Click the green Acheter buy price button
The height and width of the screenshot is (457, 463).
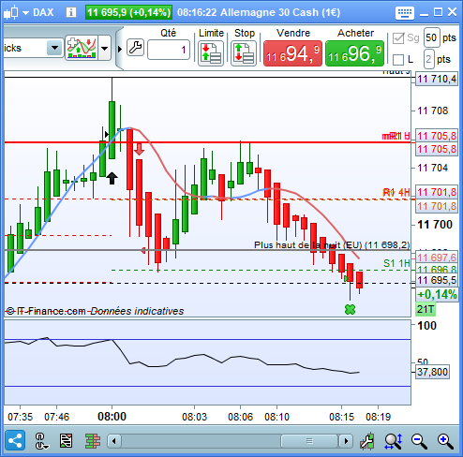(354, 53)
